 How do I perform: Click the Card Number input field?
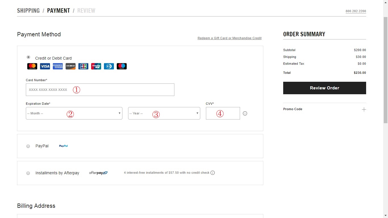pos(100,90)
